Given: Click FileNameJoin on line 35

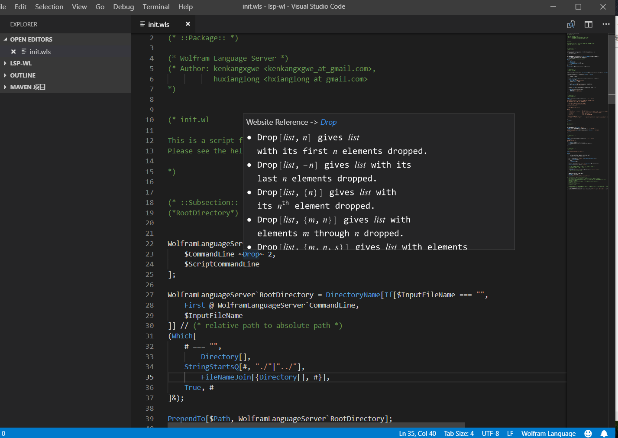Looking at the screenshot, I should tap(226, 377).
